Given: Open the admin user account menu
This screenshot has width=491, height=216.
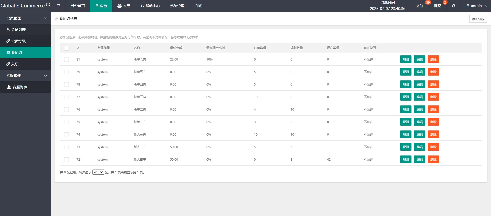Looking at the screenshot, I should tap(476, 6).
